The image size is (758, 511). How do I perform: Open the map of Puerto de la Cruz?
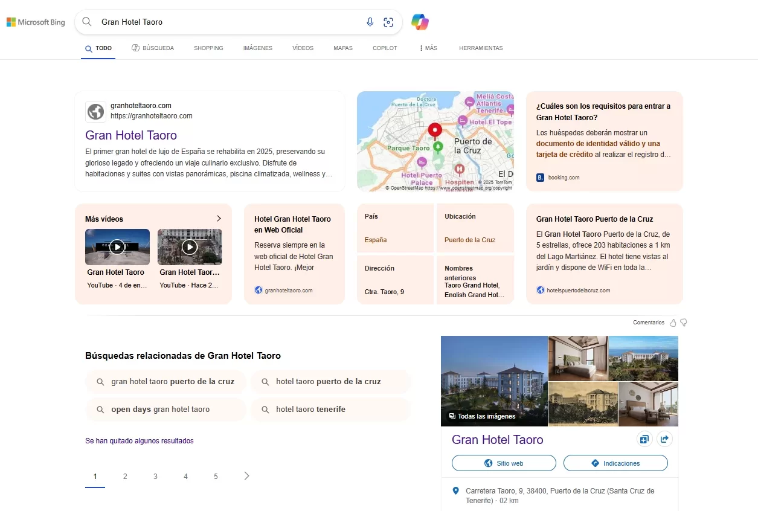pos(435,141)
